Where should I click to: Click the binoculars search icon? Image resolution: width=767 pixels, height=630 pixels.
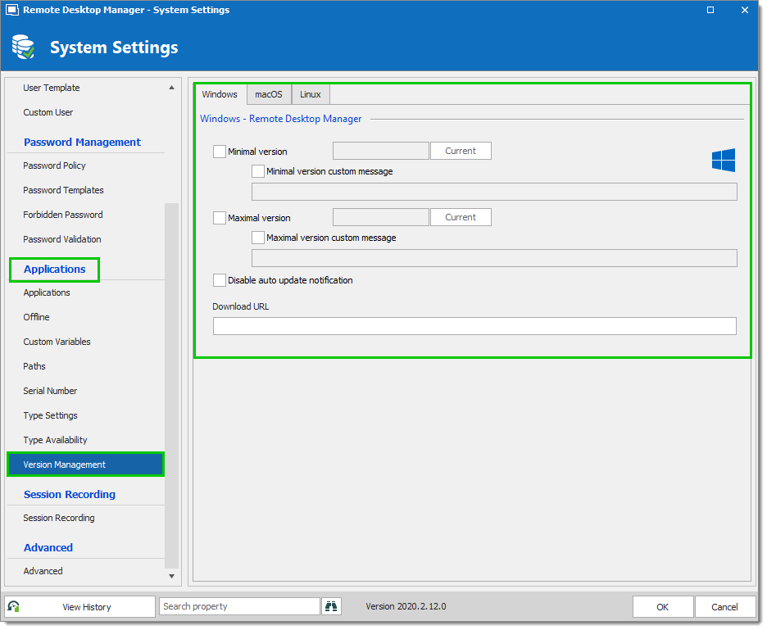(x=331, y=606)
